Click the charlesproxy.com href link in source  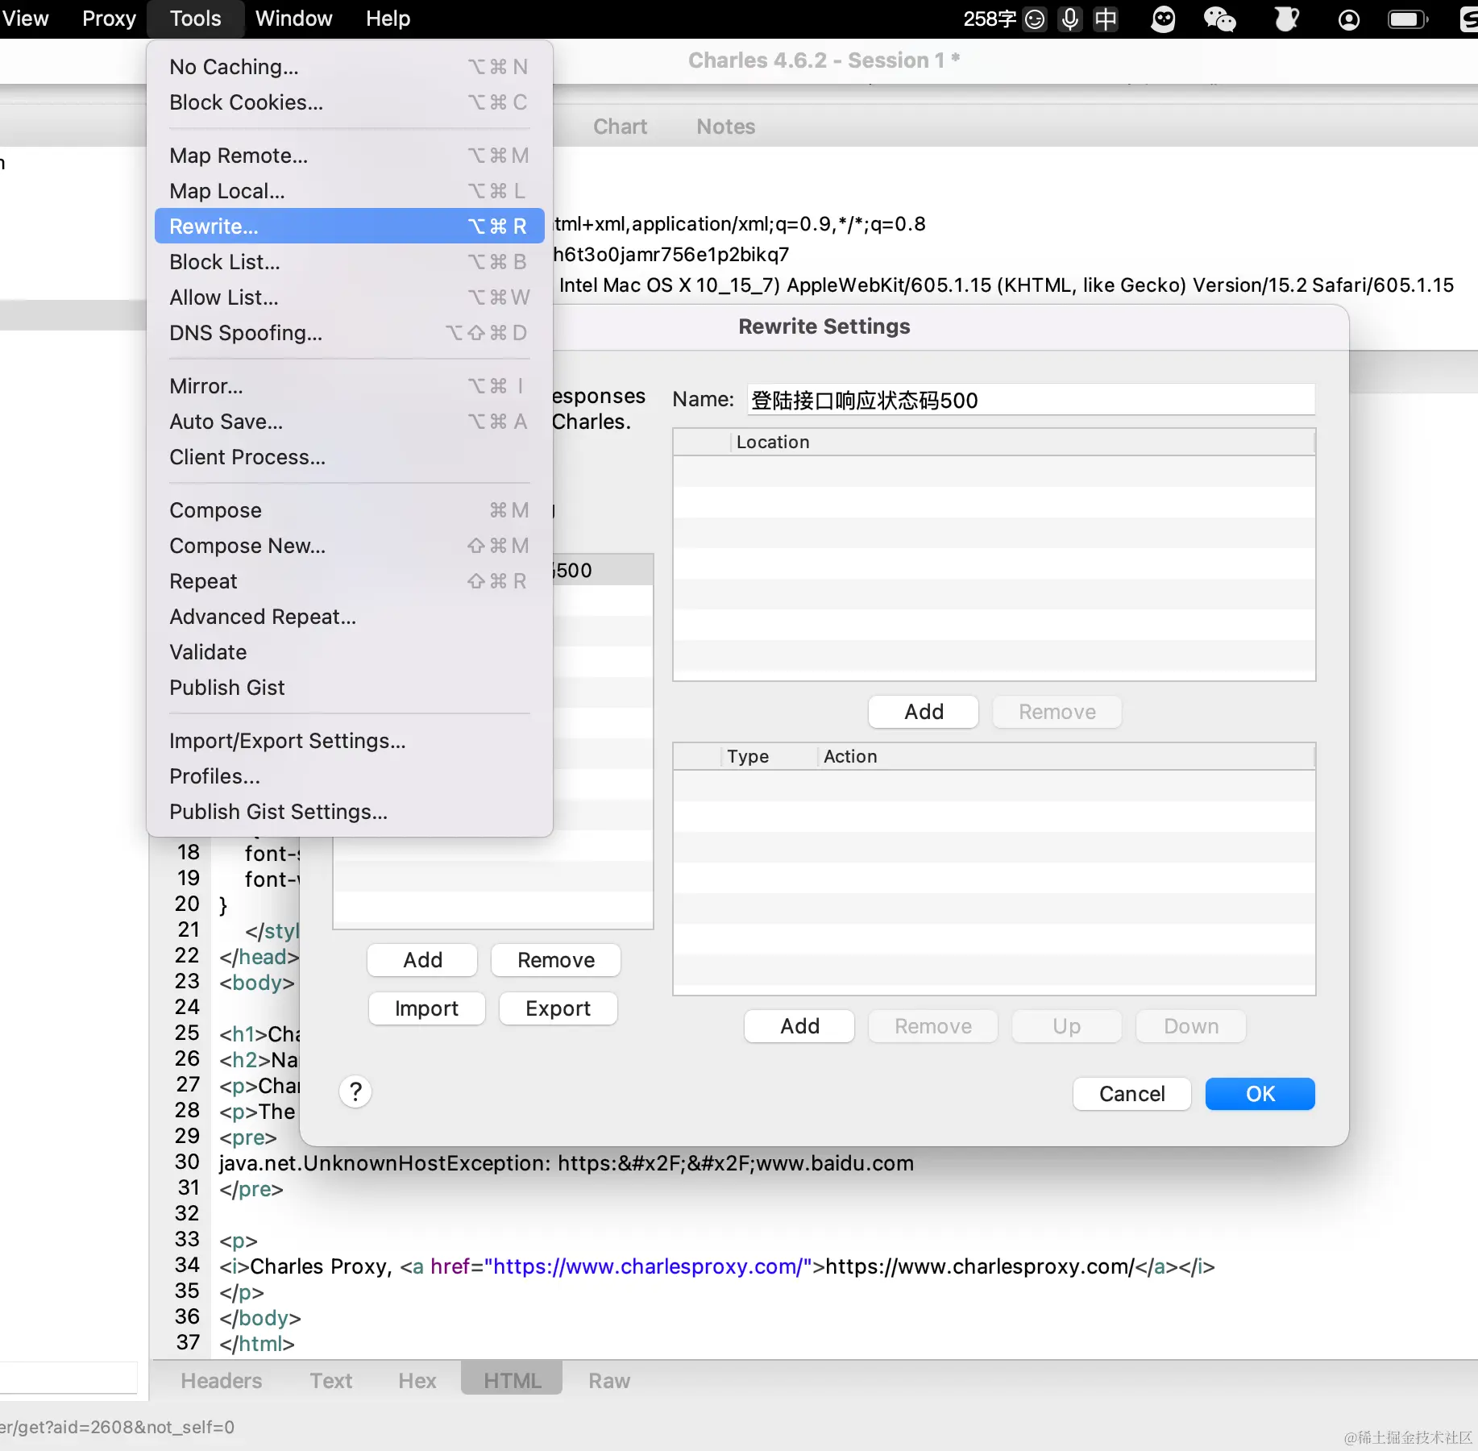[x=647, y=1266]
